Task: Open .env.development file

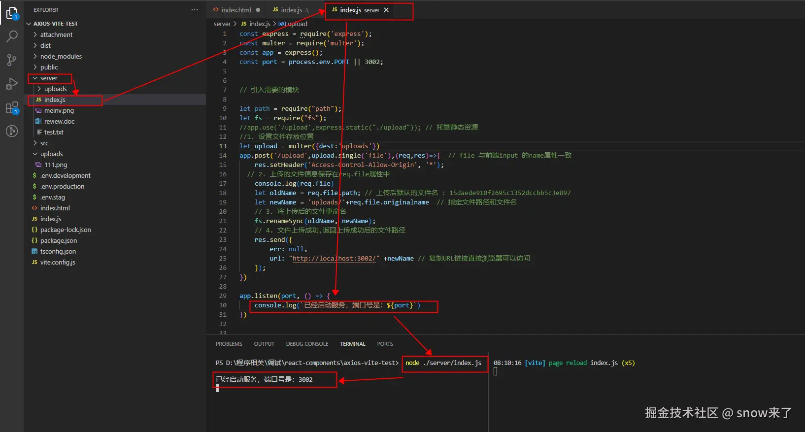Action: tap(115, 175)
